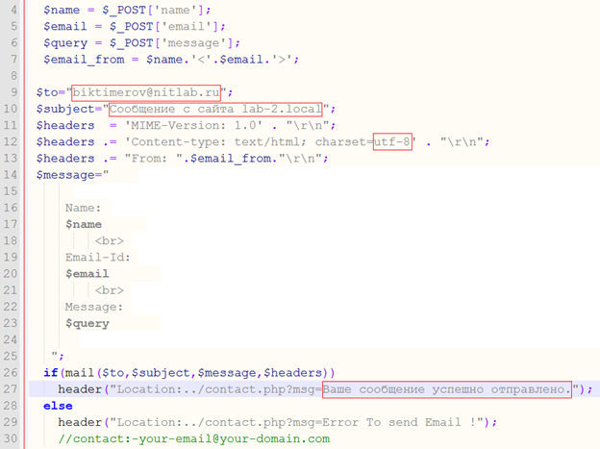Click the <br> tag on line 18
This screenshot has width=600, height=449.
[110, 240]
